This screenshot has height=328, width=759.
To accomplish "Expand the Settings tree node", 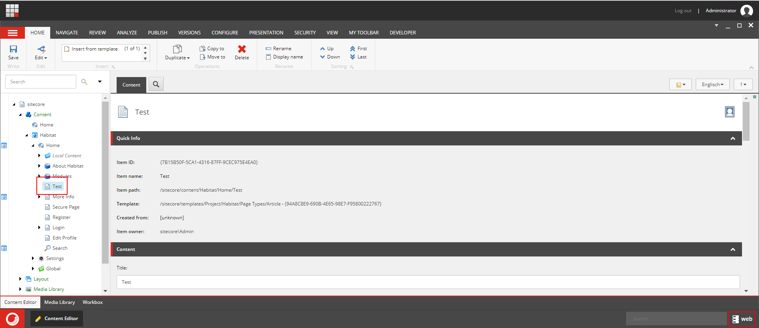I will pyautogui.click(x=33, y=258).
